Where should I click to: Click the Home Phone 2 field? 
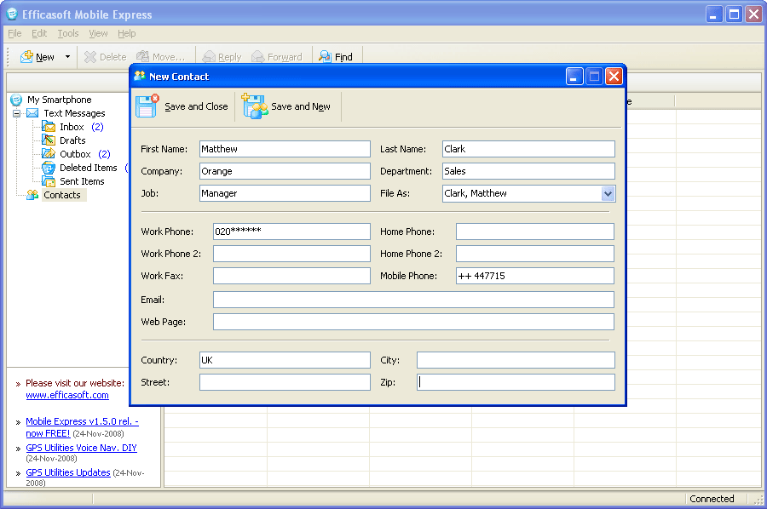pyautogui.click(x=535, y=254)
